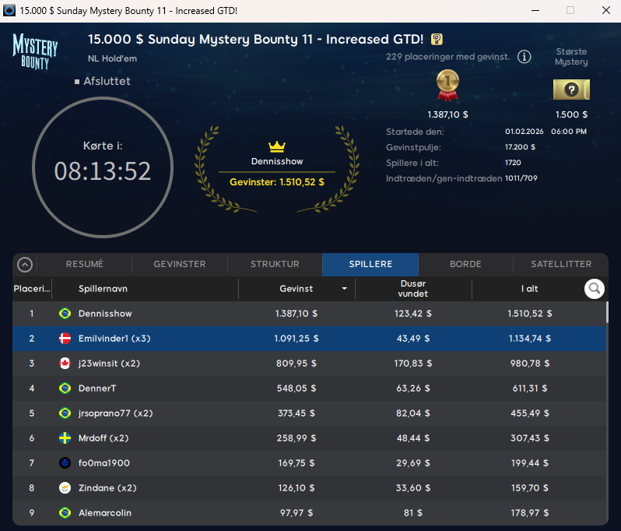The image size is (621, 531).
Task: Click the Swedish flag next to Mrdoff
Action: point(65,438)
